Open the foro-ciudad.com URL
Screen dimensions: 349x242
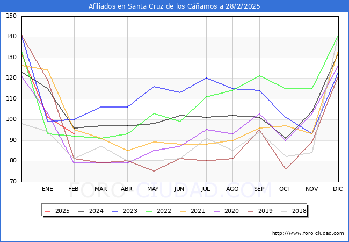pos(308,233)
